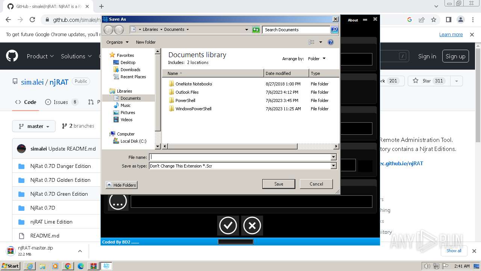Open the GitHub Product menu
This screenshot has width=481, height=271.
coord(40,56)
